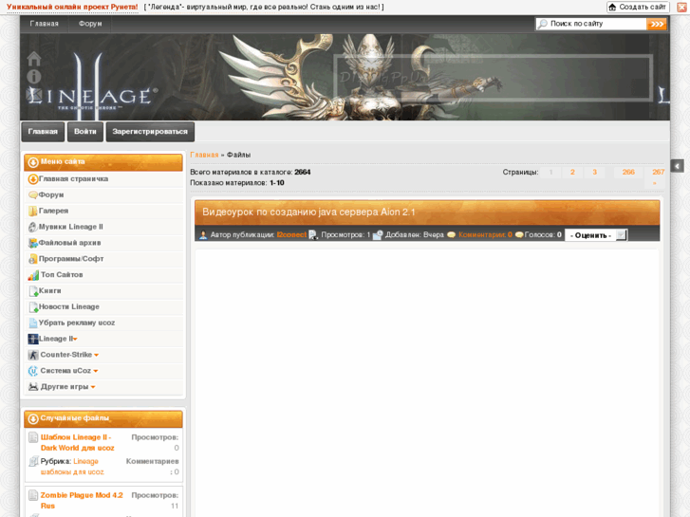690x517 pixels.
Task: Click the Галерея folder icon
Action: (32, 212)
